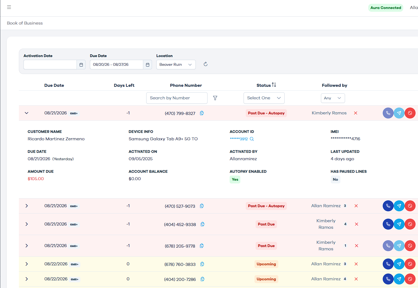Click the Due Date column header
Screen dimensions: 418x288
pos(54,85)
